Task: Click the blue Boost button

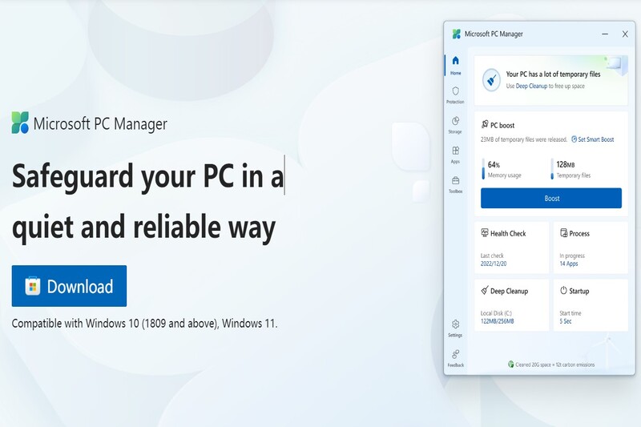Action: pos(551,198)
